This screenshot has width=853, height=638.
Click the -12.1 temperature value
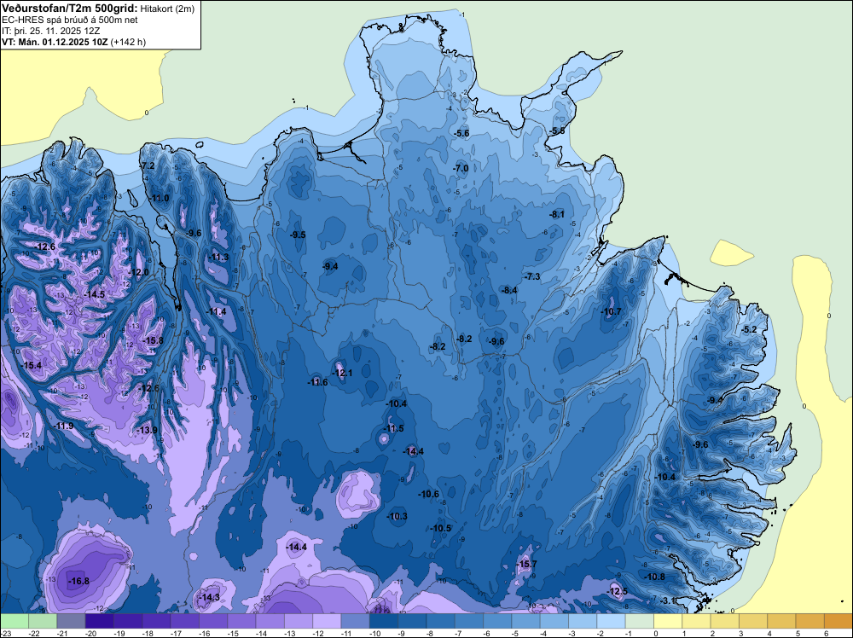(x=342, y=373)
